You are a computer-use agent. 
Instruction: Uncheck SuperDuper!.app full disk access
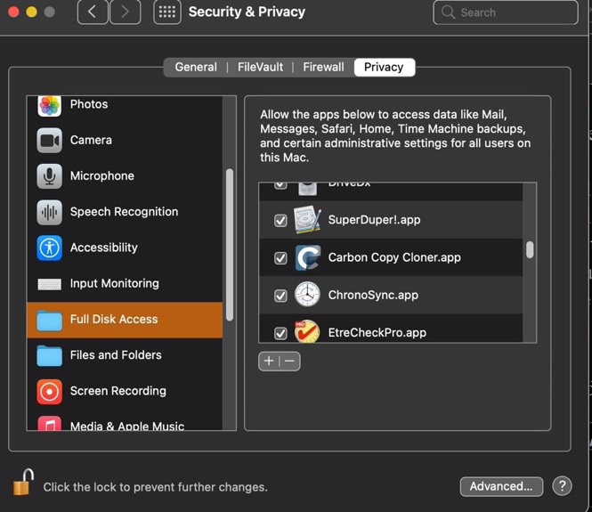click(x=280, y=221)
